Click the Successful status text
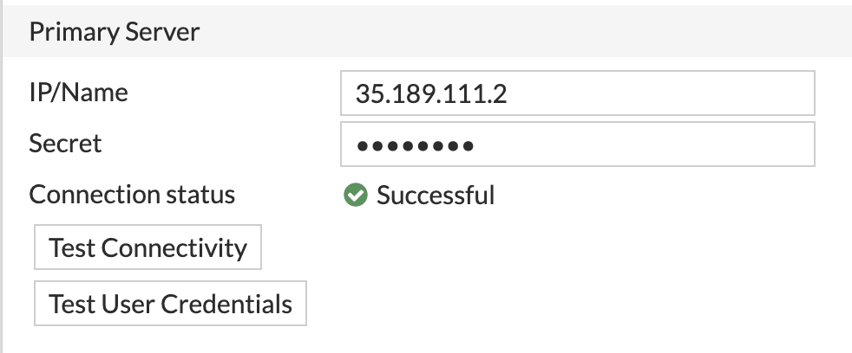The height and width of the screenshot is (353, 852). click(436, 196)
